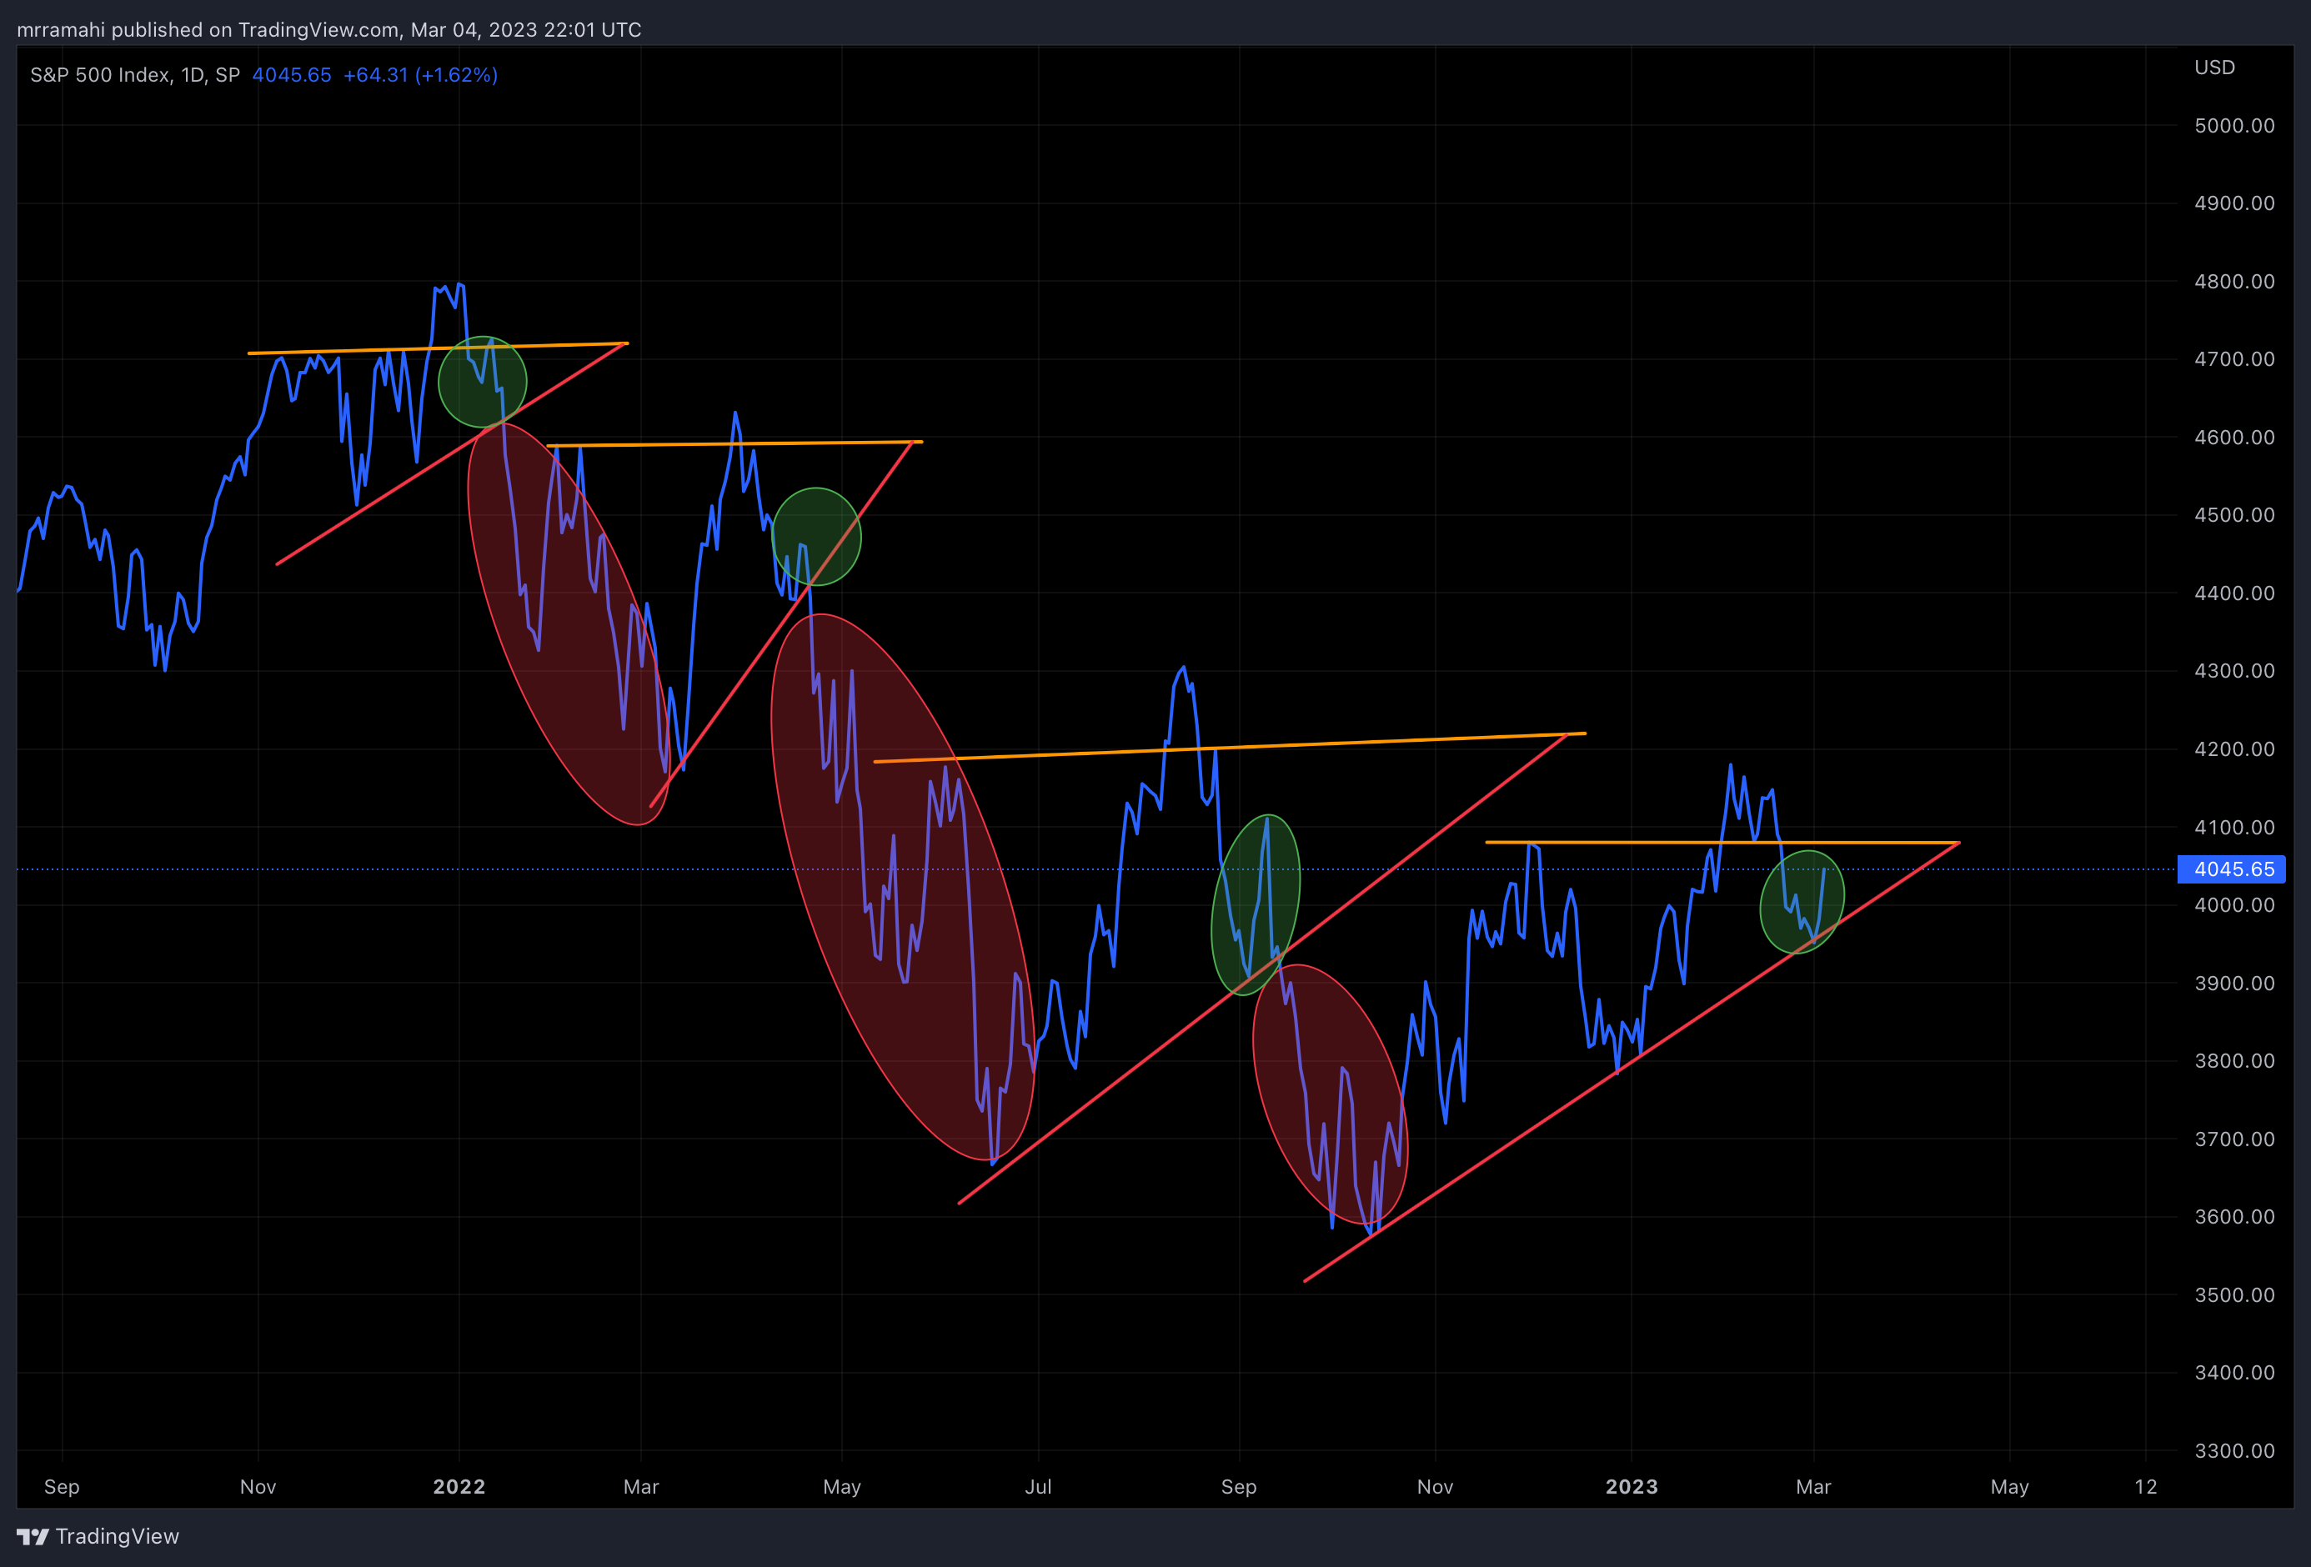2311x1567 pixels.
Task: Click the TradingView logo icon
Action: click(x=32, y=1536)
